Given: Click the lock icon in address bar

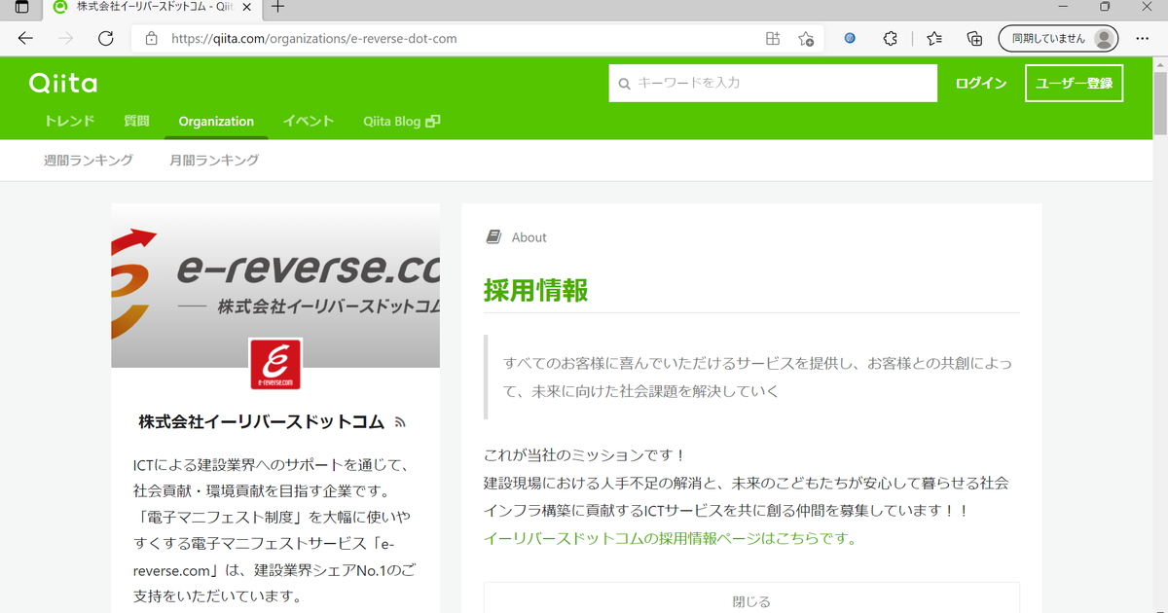Looking at the screenshot, I should pos(151,39).
